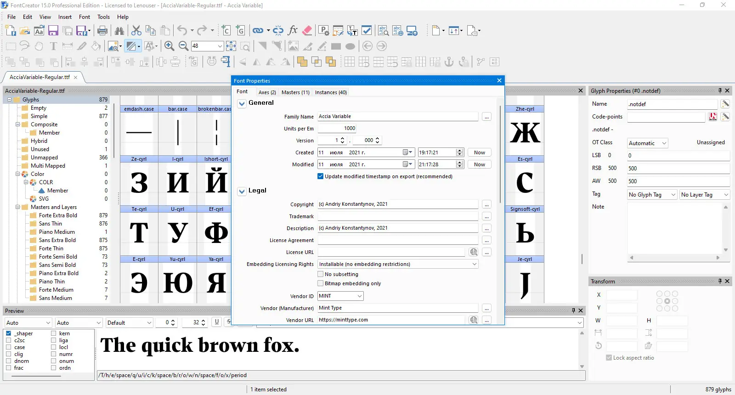Screen dimensions: 735x395
Task: Open Find with the binoculars icon
Action: [119, 31]
